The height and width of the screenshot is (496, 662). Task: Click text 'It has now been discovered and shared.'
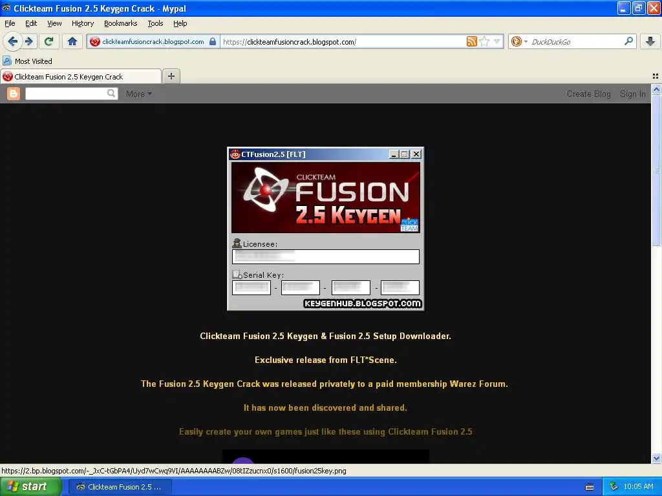point(326,408)
